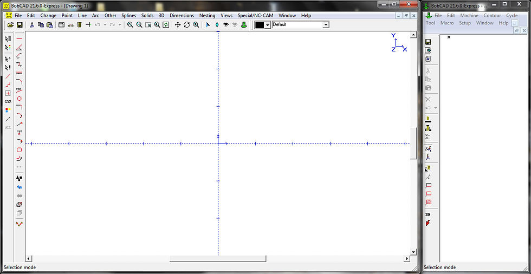Select the angled line tool icon

tap(20, 47)
